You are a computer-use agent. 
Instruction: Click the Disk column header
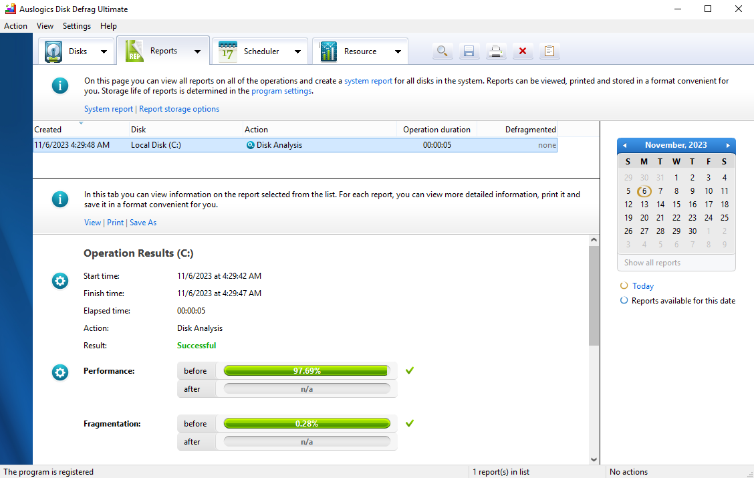pyautogui.click(x=186, y=129)
